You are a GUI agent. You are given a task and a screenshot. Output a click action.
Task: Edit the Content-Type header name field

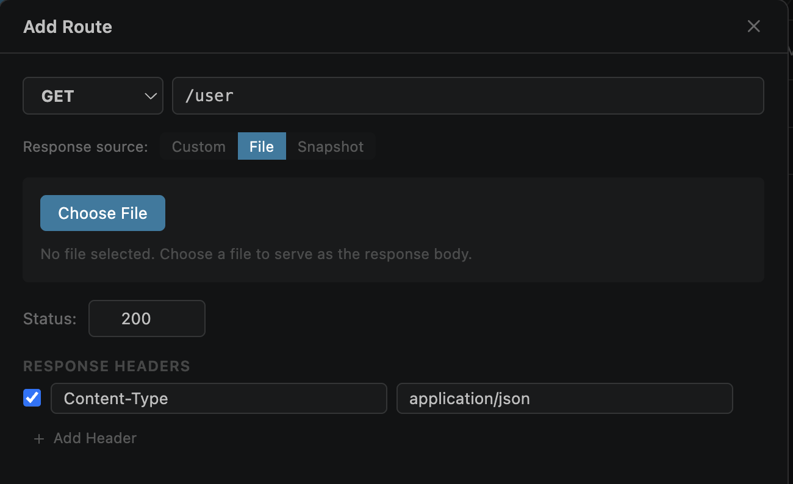point(219,399)
